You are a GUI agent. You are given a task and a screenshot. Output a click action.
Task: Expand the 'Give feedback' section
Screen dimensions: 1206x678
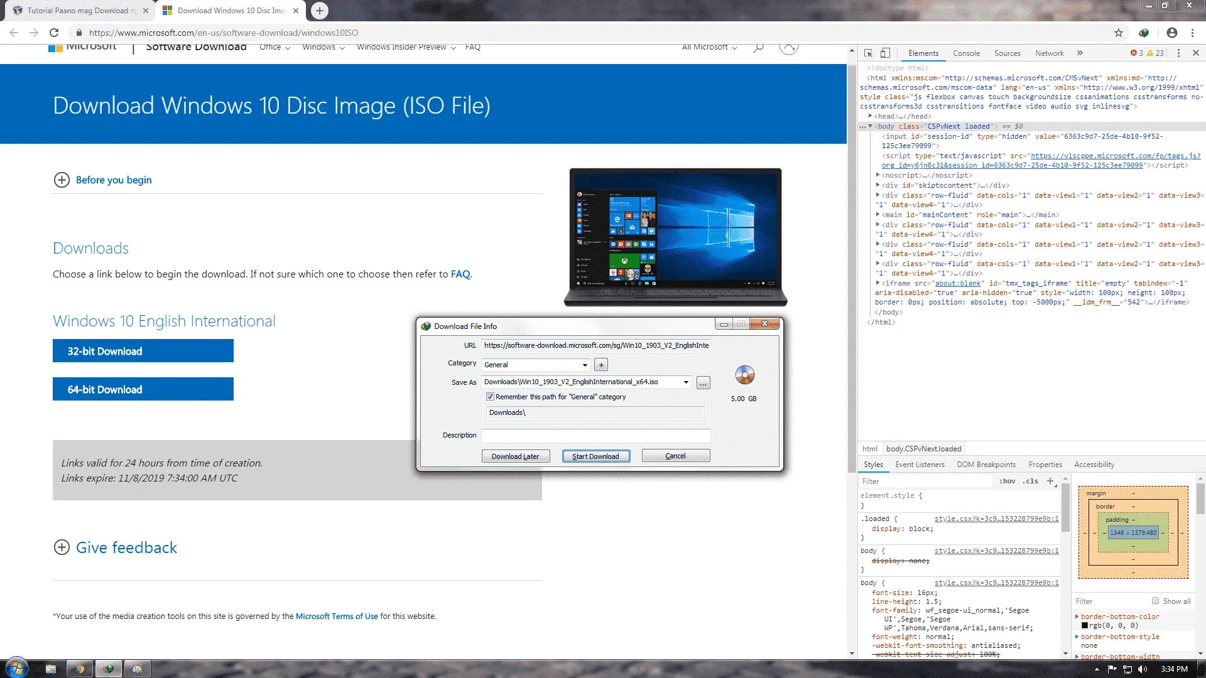pyautogui.click(x=116, y=547)
